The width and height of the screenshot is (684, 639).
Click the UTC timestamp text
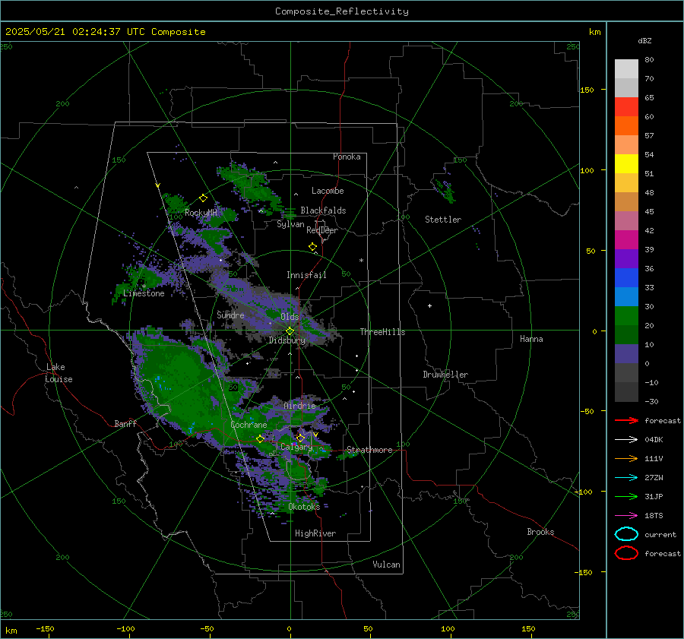pos(105,32)
